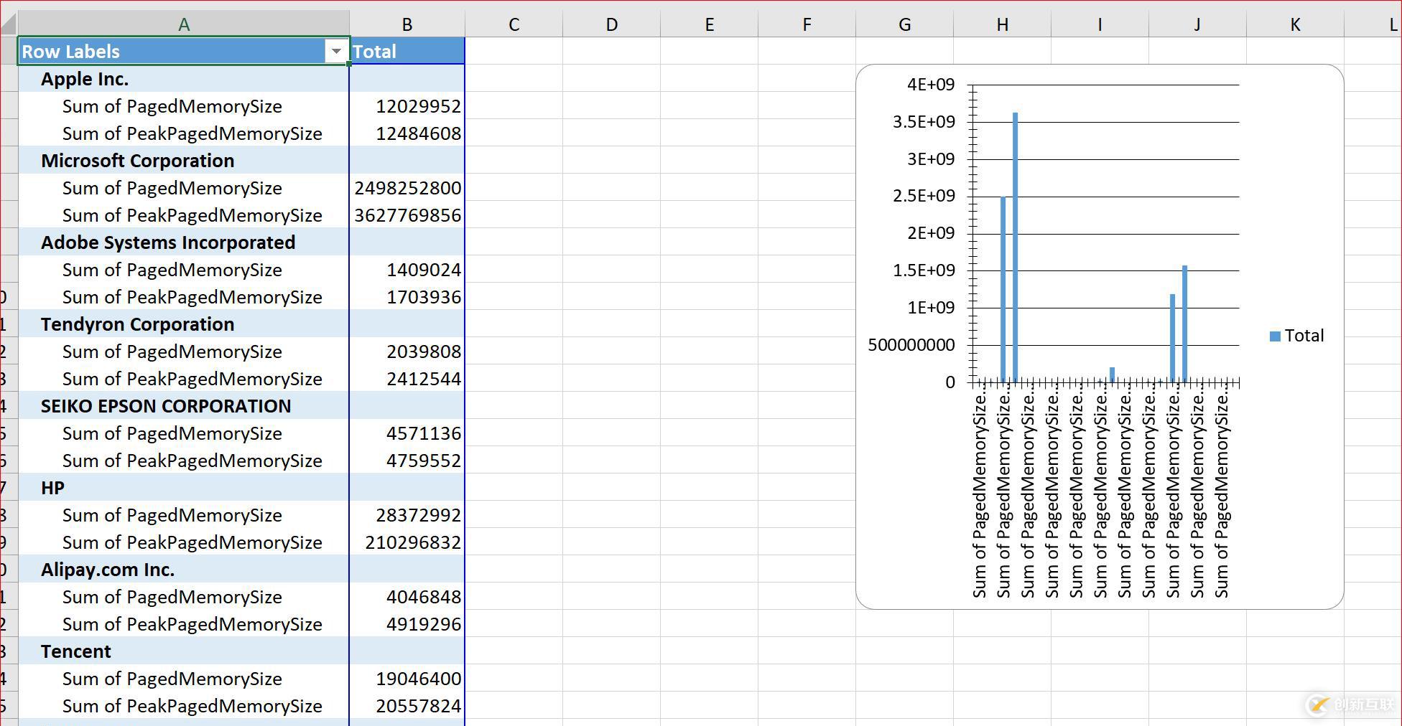1402x726 pixels.
Task: Click the value 2498252800
Action: [x=408, y=188]
